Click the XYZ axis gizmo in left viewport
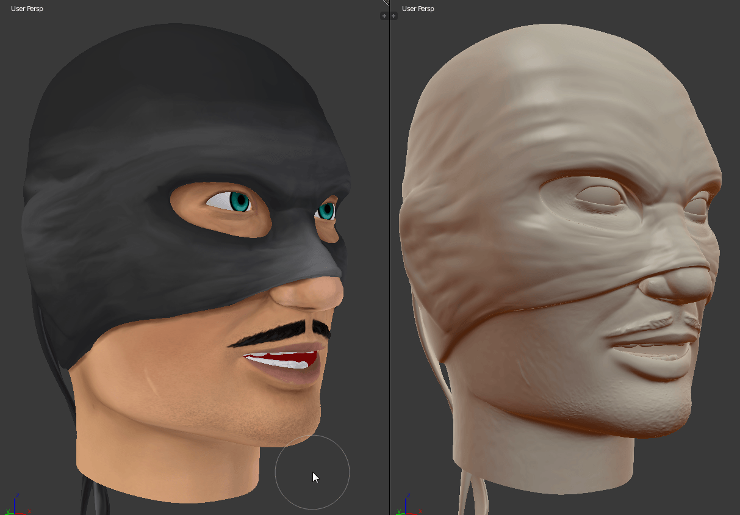The width and height of the screenshot is (740, 515). click(16, 506)
